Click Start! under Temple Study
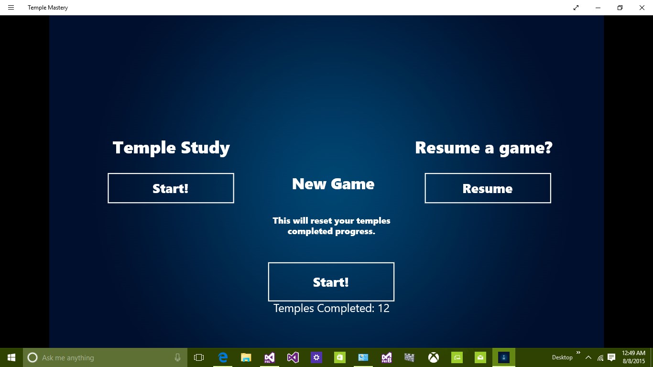This screenshot has height=367, width=653. coord(171,188)
